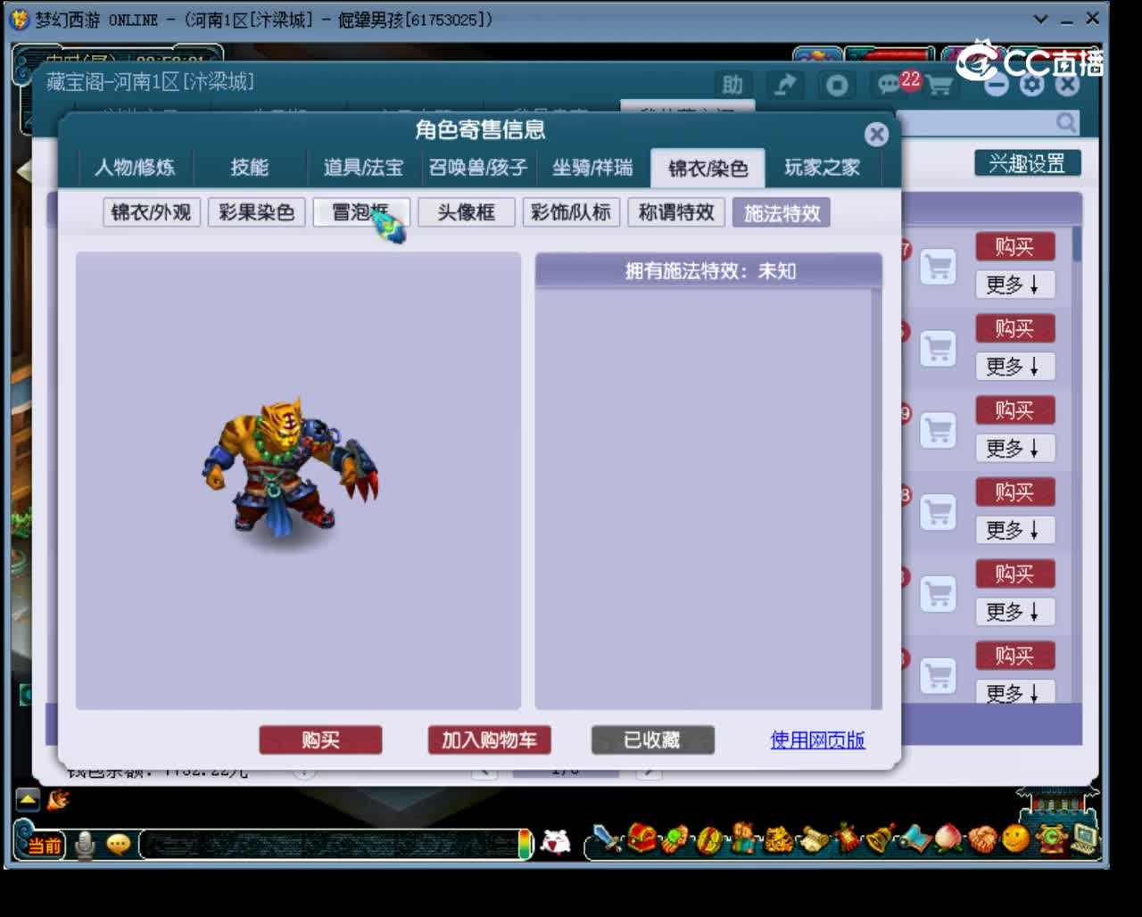Image resolution: width=1142 pixels, height=917 pixels.
Task: Select the 彩饰/队标 sub-tab
Action: [x=571, y=212]
